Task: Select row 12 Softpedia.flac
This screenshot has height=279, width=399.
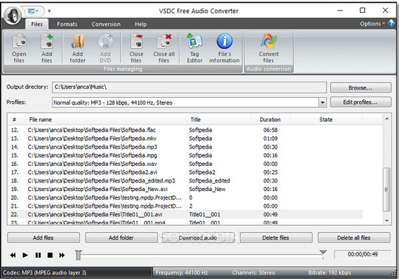Action: point(186,130)
